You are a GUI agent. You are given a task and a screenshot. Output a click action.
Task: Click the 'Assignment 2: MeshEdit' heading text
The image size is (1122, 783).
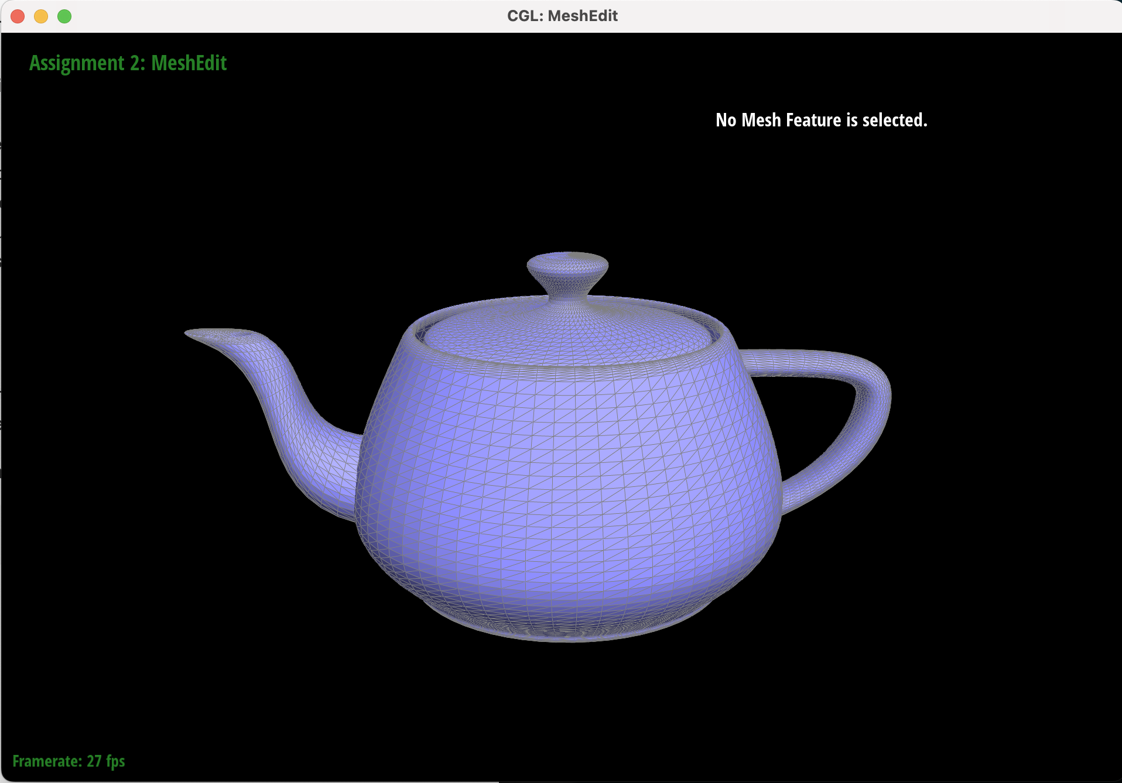click(128, 63)
